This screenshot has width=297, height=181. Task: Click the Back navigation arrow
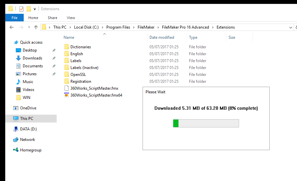click(x=12, y=27)
